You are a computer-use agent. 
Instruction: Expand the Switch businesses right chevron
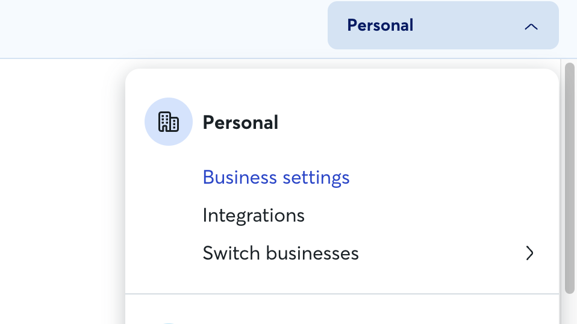click(x=529, y=253)
